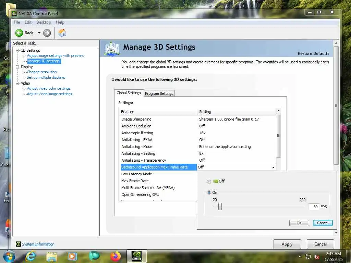Click OK in the frame rate popup
351x263 pixels.
click(299, 223)
